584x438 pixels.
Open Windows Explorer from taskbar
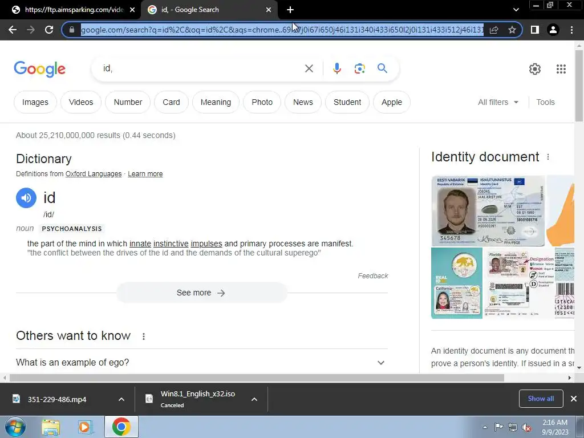(x=51, y=427)
